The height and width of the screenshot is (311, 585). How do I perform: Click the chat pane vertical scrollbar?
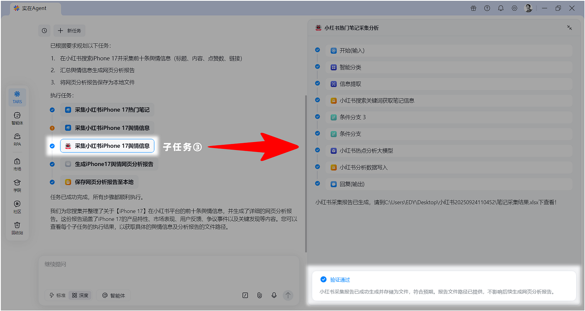pyautogui.click(x=306, y=173)
